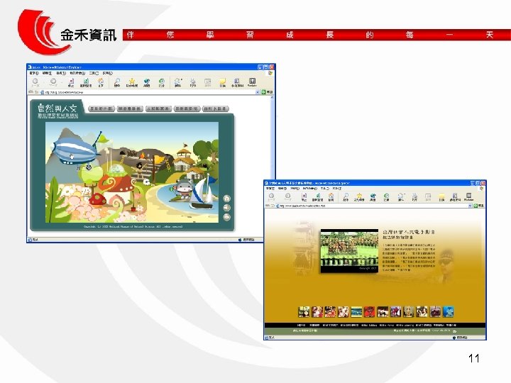Viewport: 511px width, 383px height.
Task: Open Search in 自然與人文 browser toolbar
Action: pyautogui.click(x=116, y=82)
